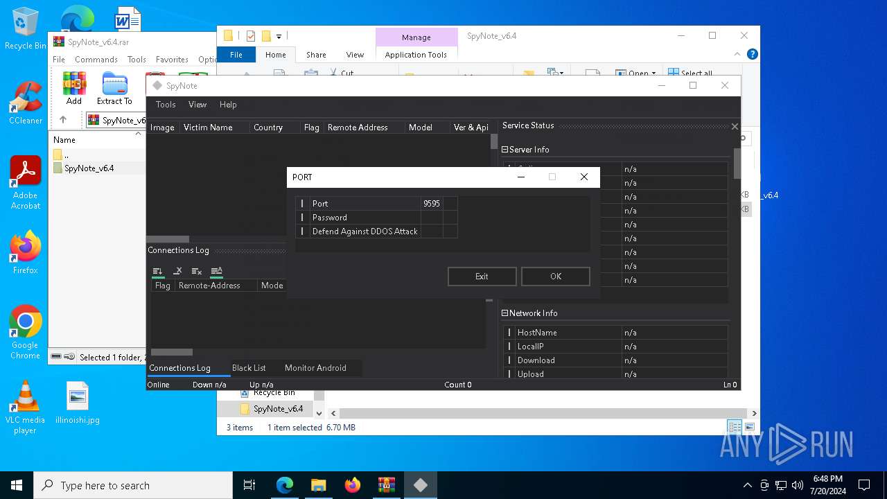Click the Service Status vertical scrollbar thumb
Image resolution: width=887 pixels, height=499 pixels.
737,163
